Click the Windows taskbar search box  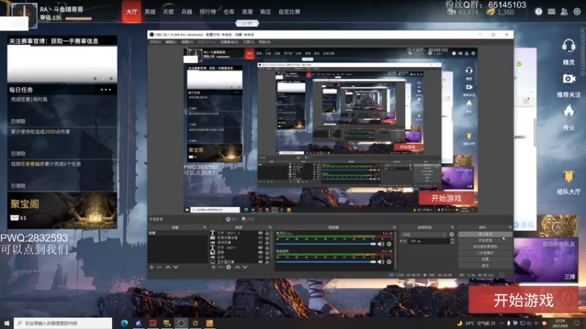[63, 323]
